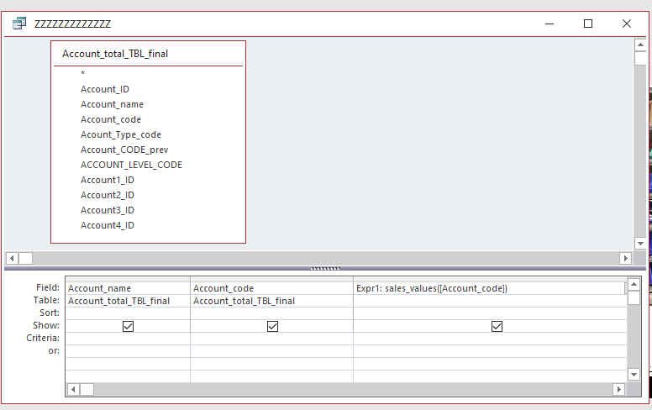Click Table cell under Account_code column

[272, 301]
